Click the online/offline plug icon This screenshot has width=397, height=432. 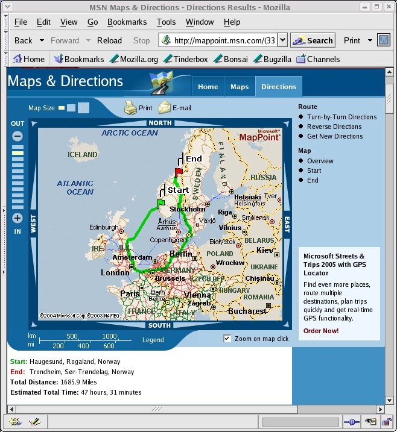click(x=352, y=422)
